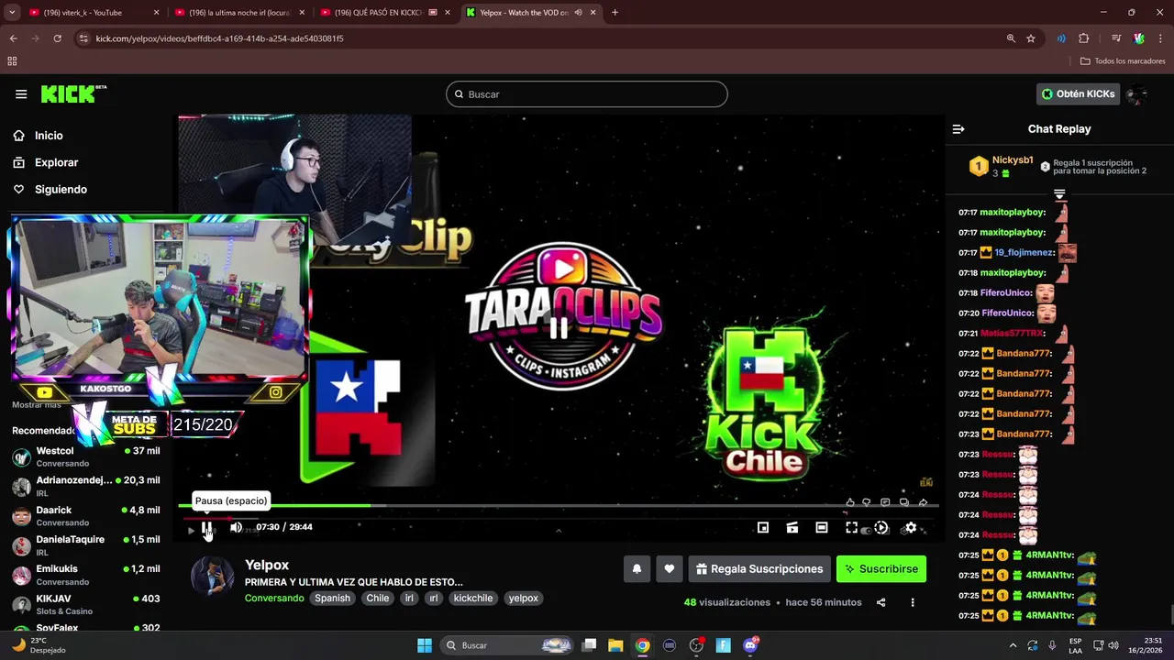Click the thumbs up icon on overlay

coord(850,502)
